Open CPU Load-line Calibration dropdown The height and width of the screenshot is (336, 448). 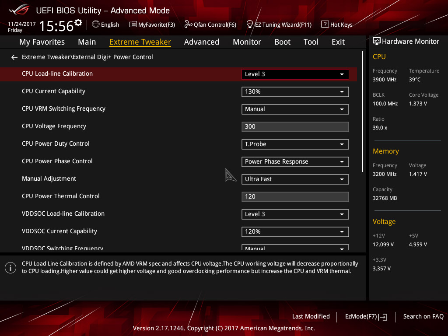click(295, 74)
